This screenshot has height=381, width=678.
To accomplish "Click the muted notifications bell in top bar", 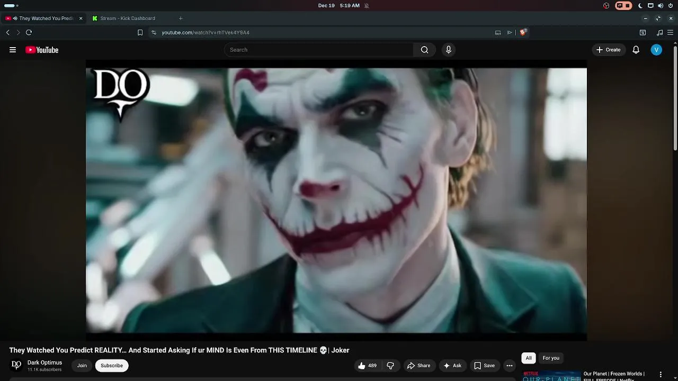I will [x=367, y=5].
